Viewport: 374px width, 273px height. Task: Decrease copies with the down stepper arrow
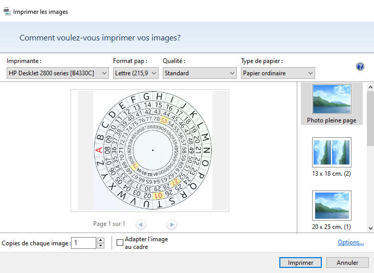pyautogui.click(x=100, y=246)
